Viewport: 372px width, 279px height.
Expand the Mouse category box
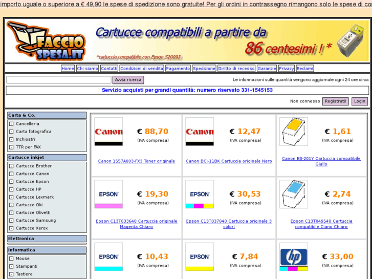pos(11,259)
